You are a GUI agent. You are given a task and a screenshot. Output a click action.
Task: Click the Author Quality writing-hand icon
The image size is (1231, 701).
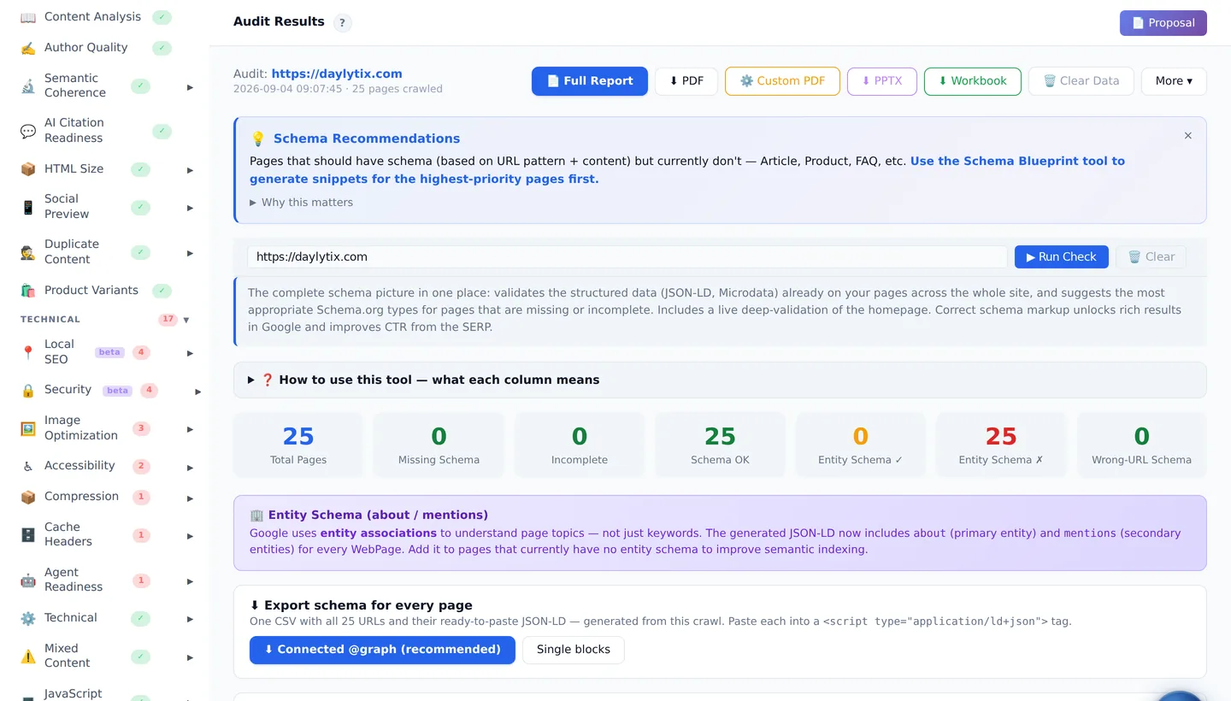[28, 48]
